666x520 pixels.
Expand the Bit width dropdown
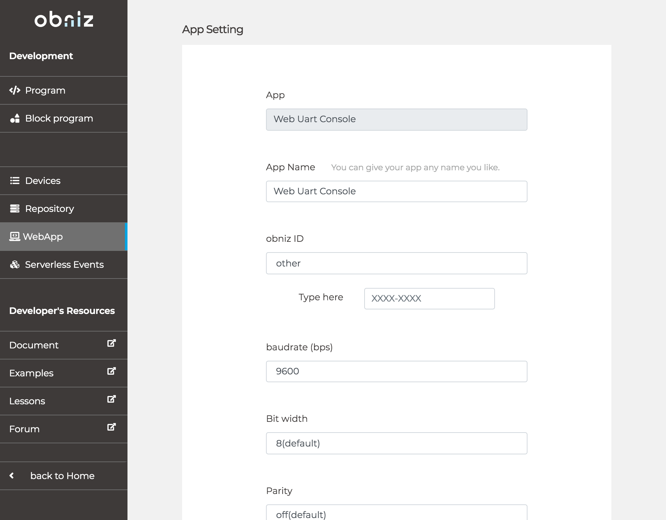pyautogui.click(x=396, y=443)
